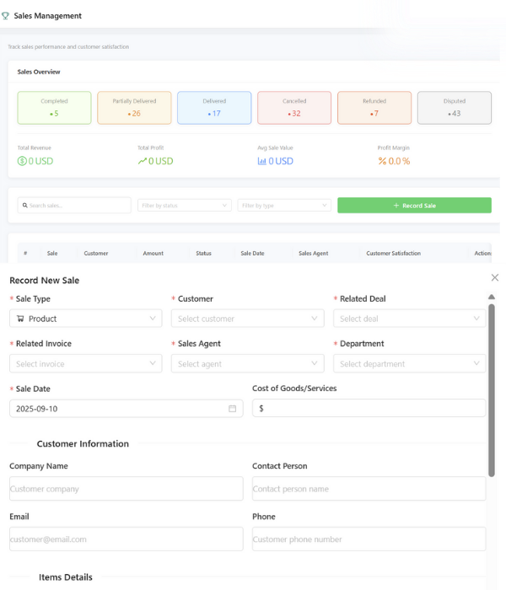Image resolution: width=506 pixels, height=590 pixels.
Task: Click the Cost of Goods/Services input
Action: click(x=369, y=408)
